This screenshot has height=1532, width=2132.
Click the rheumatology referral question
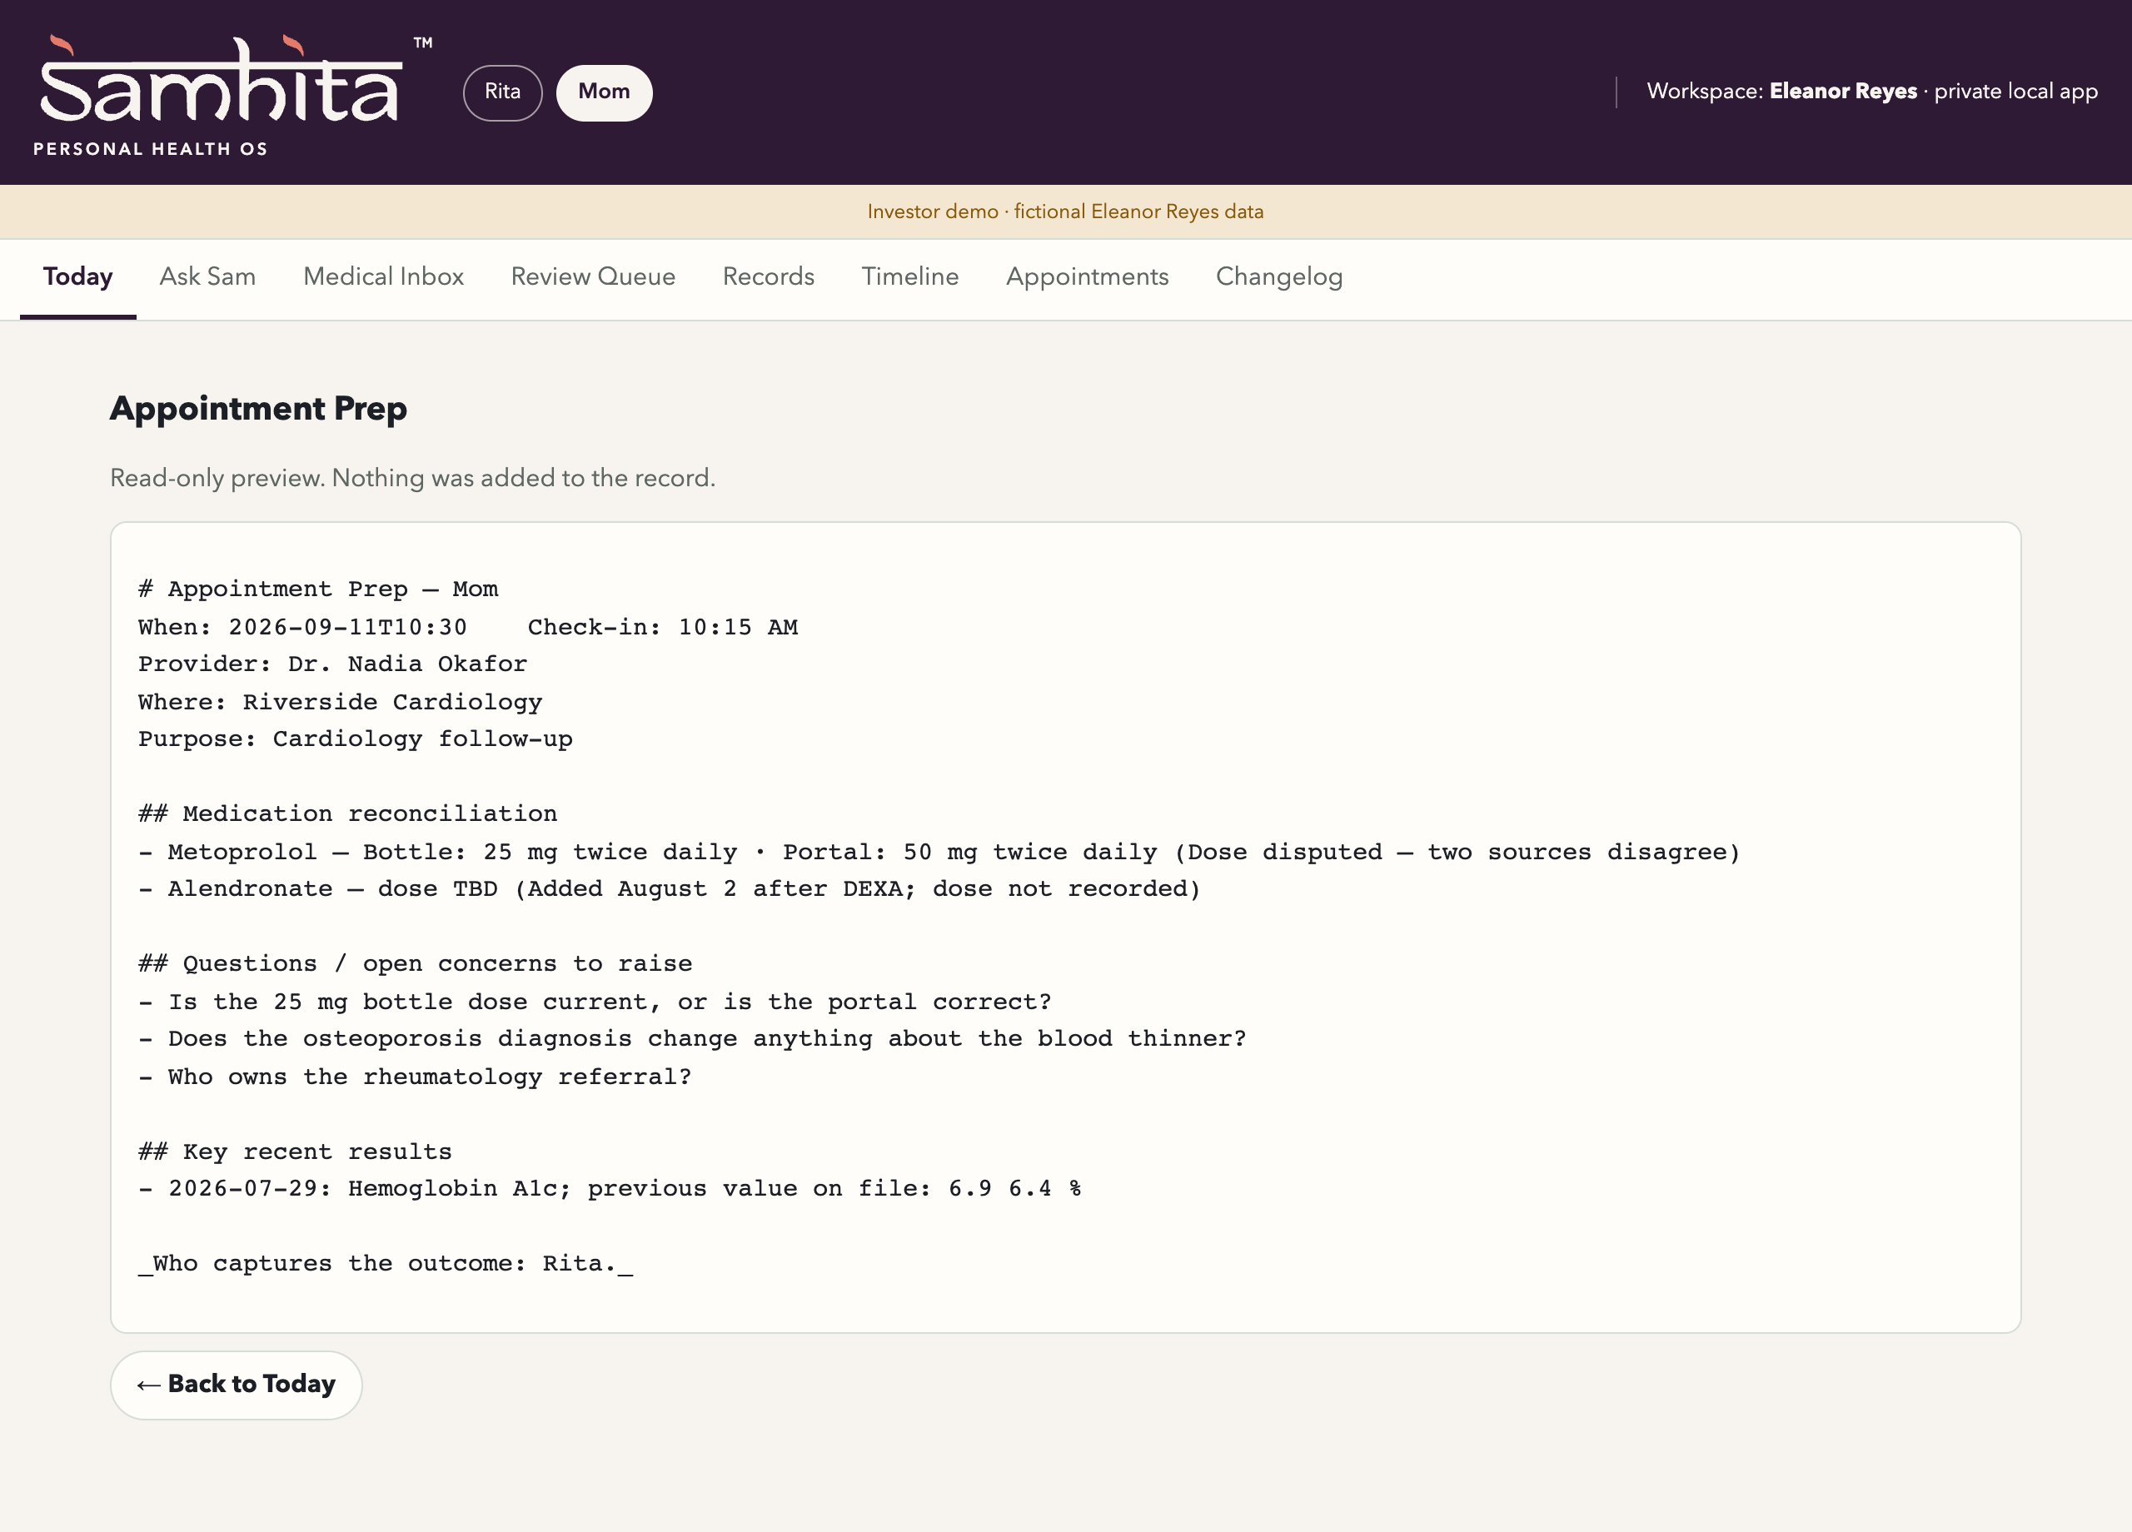pyautogui.click(x=416, y=1077)
